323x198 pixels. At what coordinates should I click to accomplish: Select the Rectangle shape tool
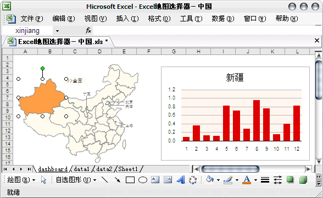pos(130,180)
